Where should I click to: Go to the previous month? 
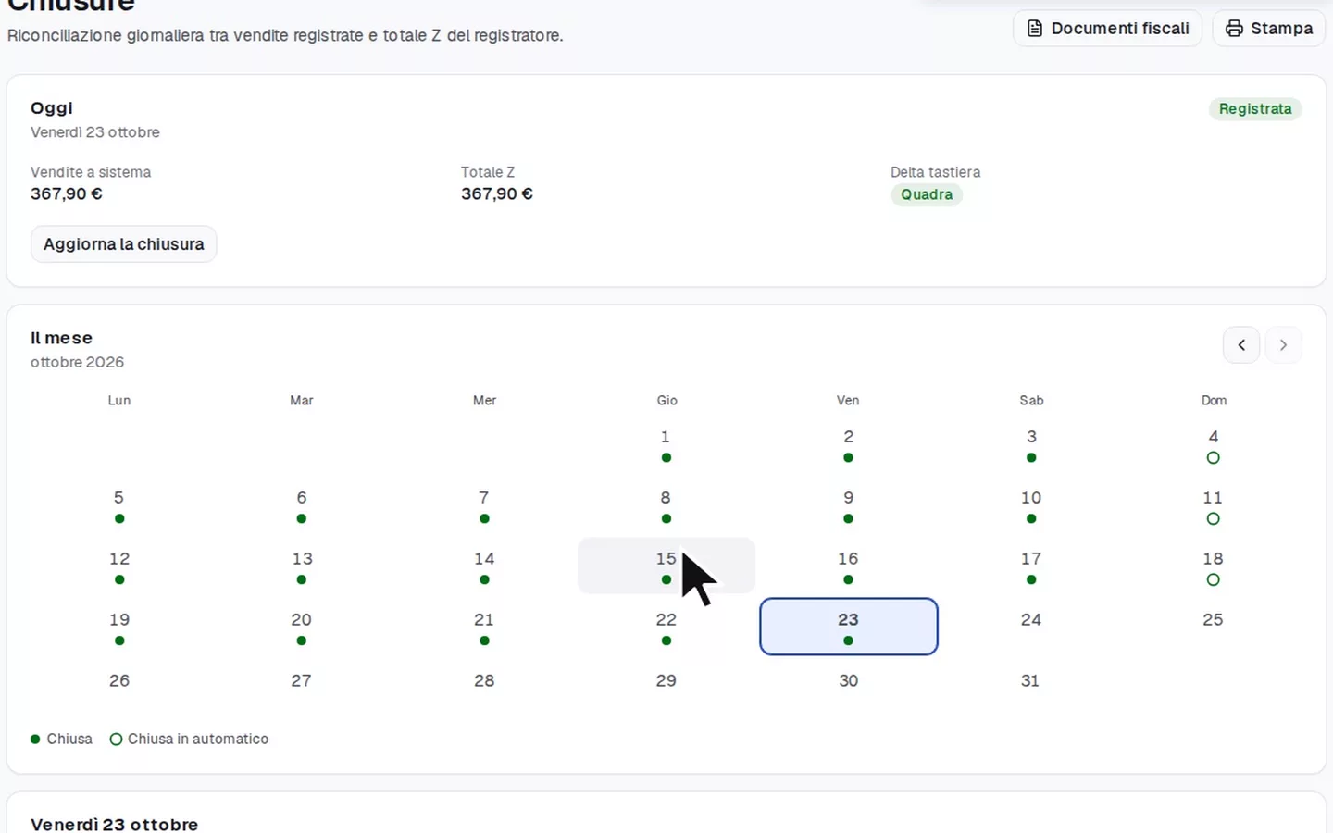click(1241, 345)
